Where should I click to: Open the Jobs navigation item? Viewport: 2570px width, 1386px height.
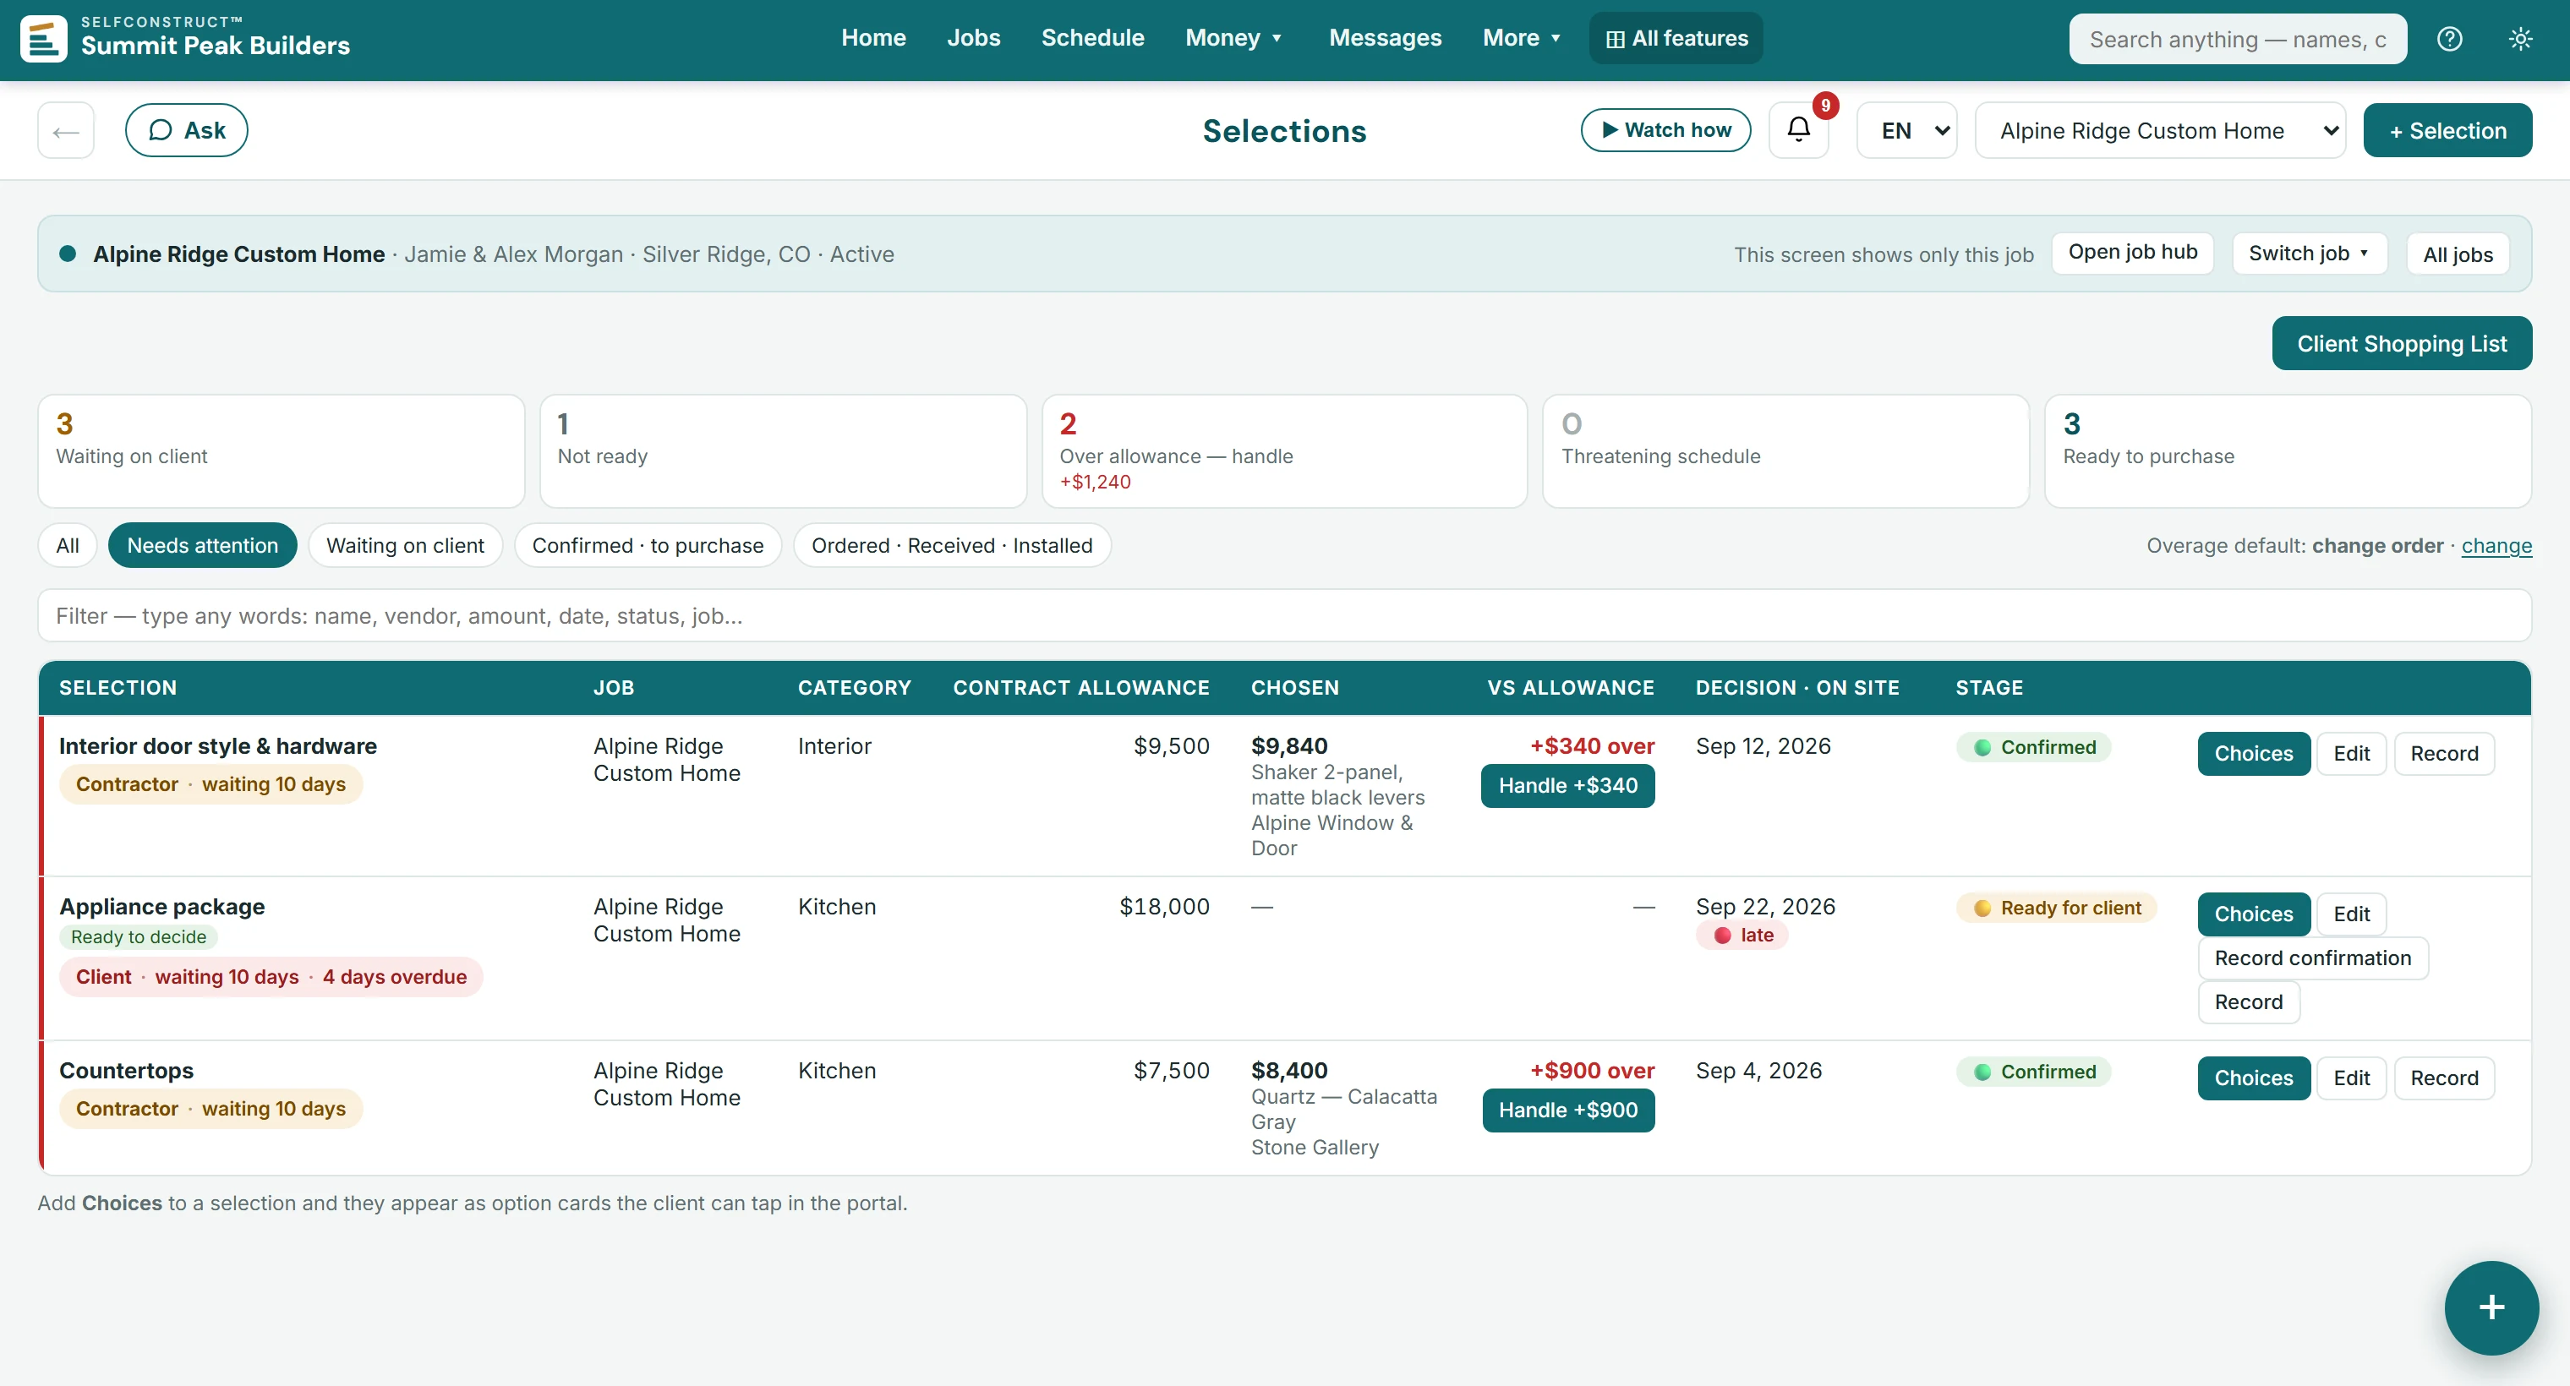pos(973,38)
